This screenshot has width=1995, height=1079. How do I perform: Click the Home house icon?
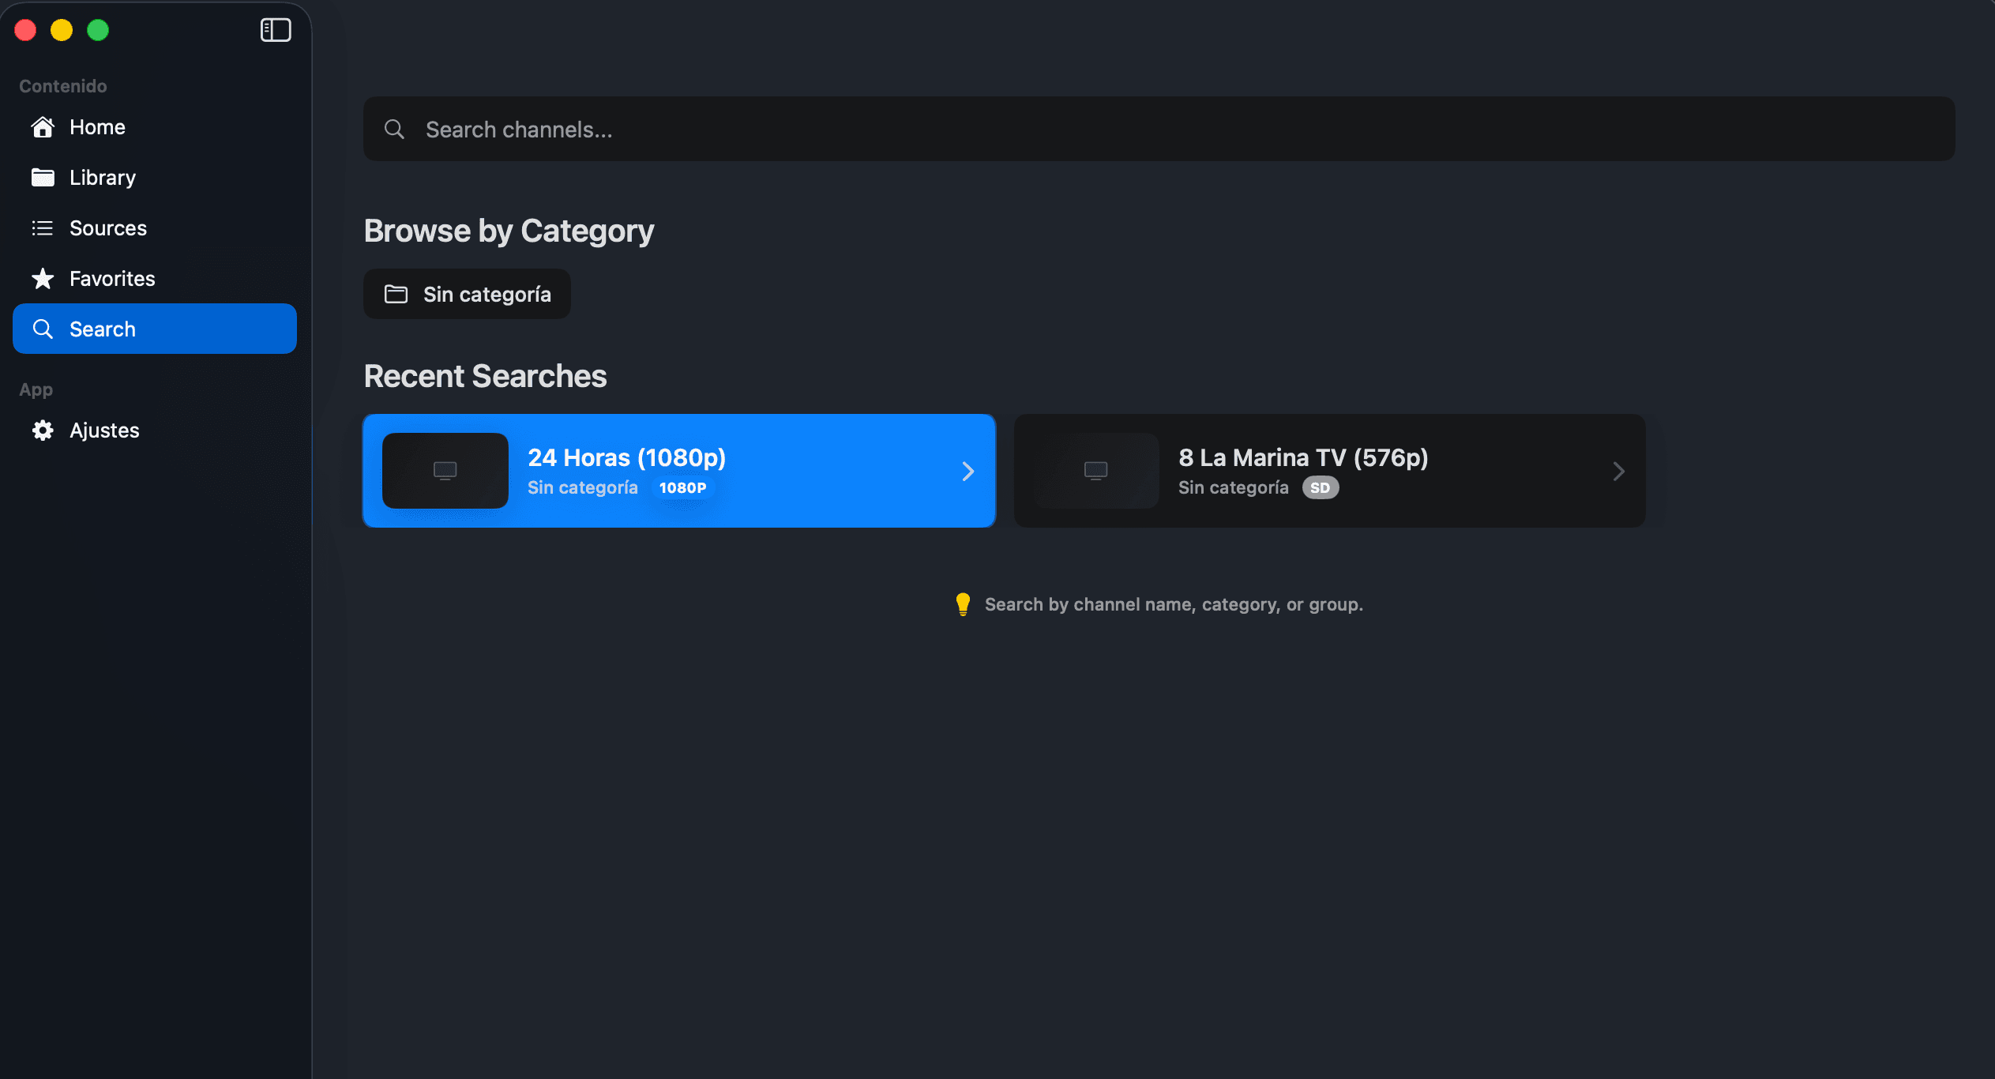tap(43, 127)
